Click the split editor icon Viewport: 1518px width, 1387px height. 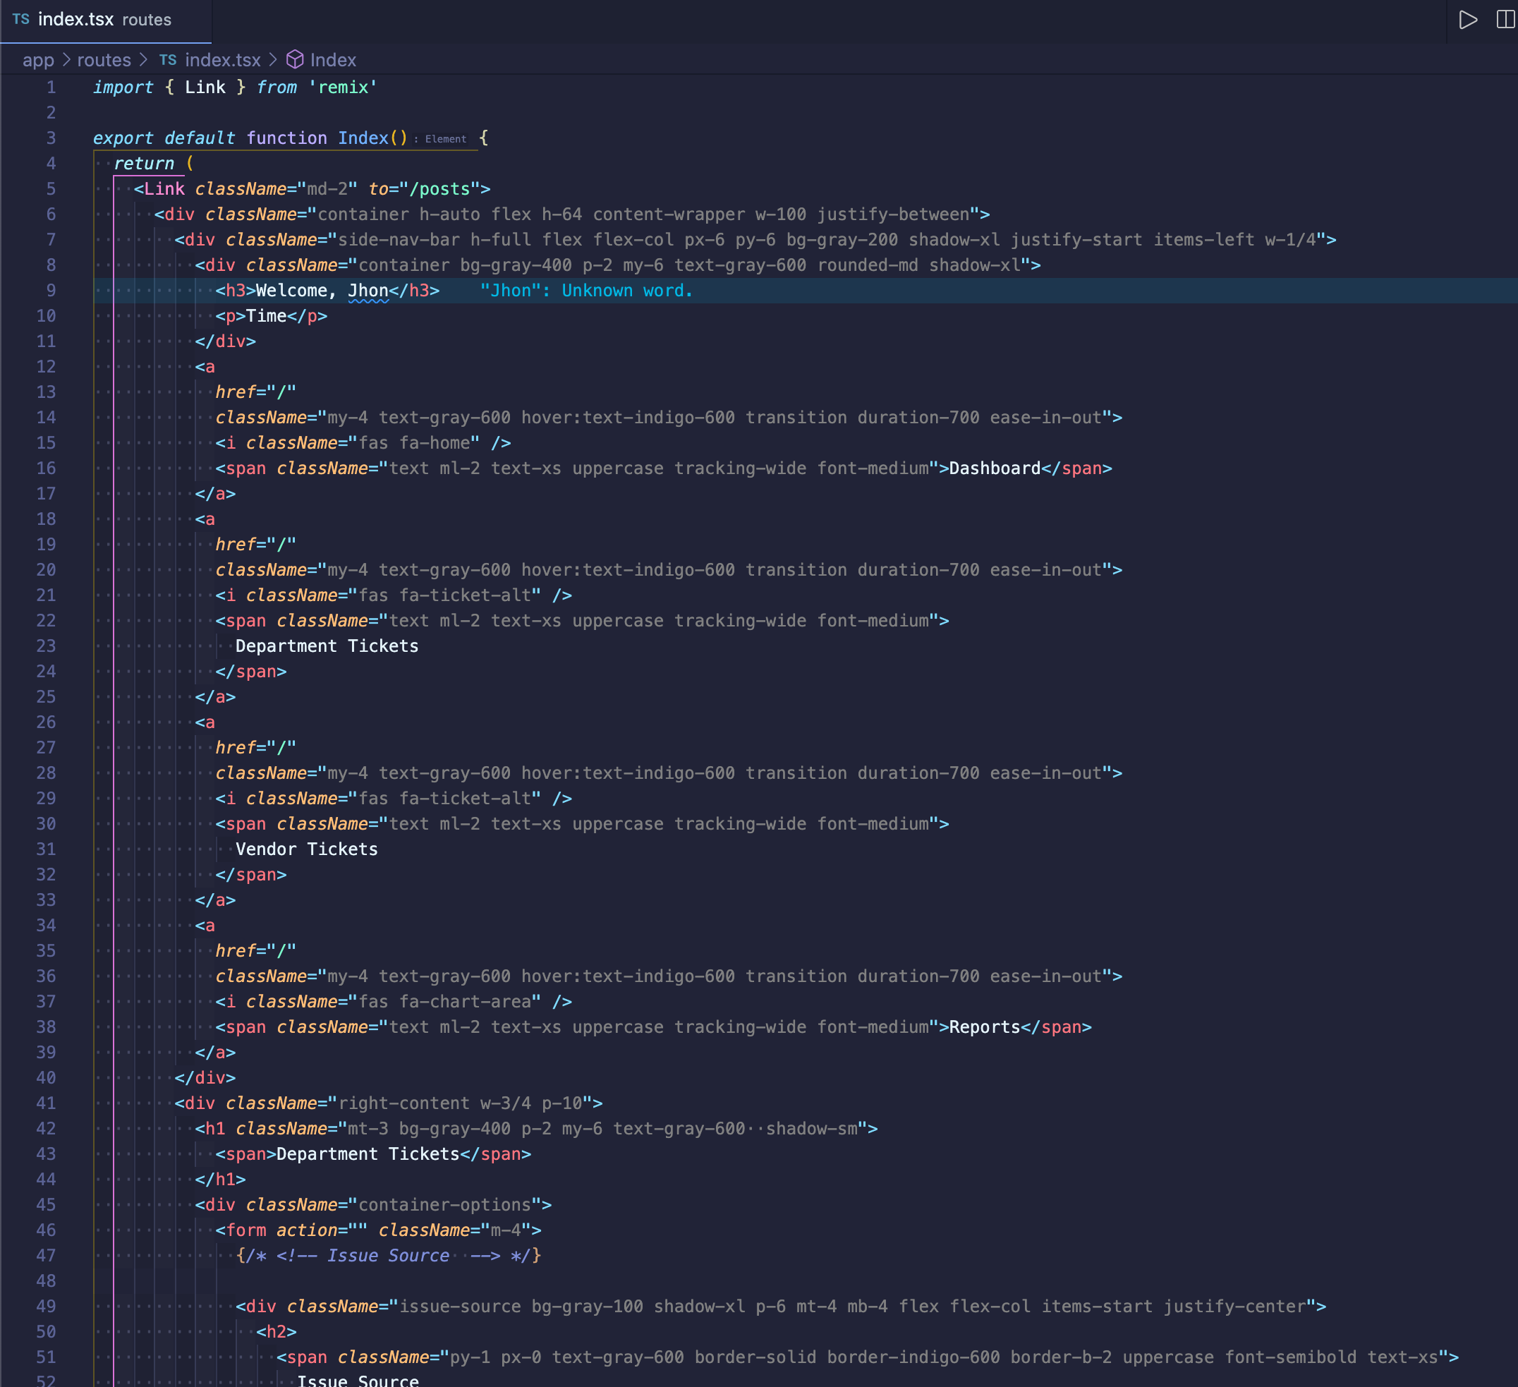coord(1505,20)
